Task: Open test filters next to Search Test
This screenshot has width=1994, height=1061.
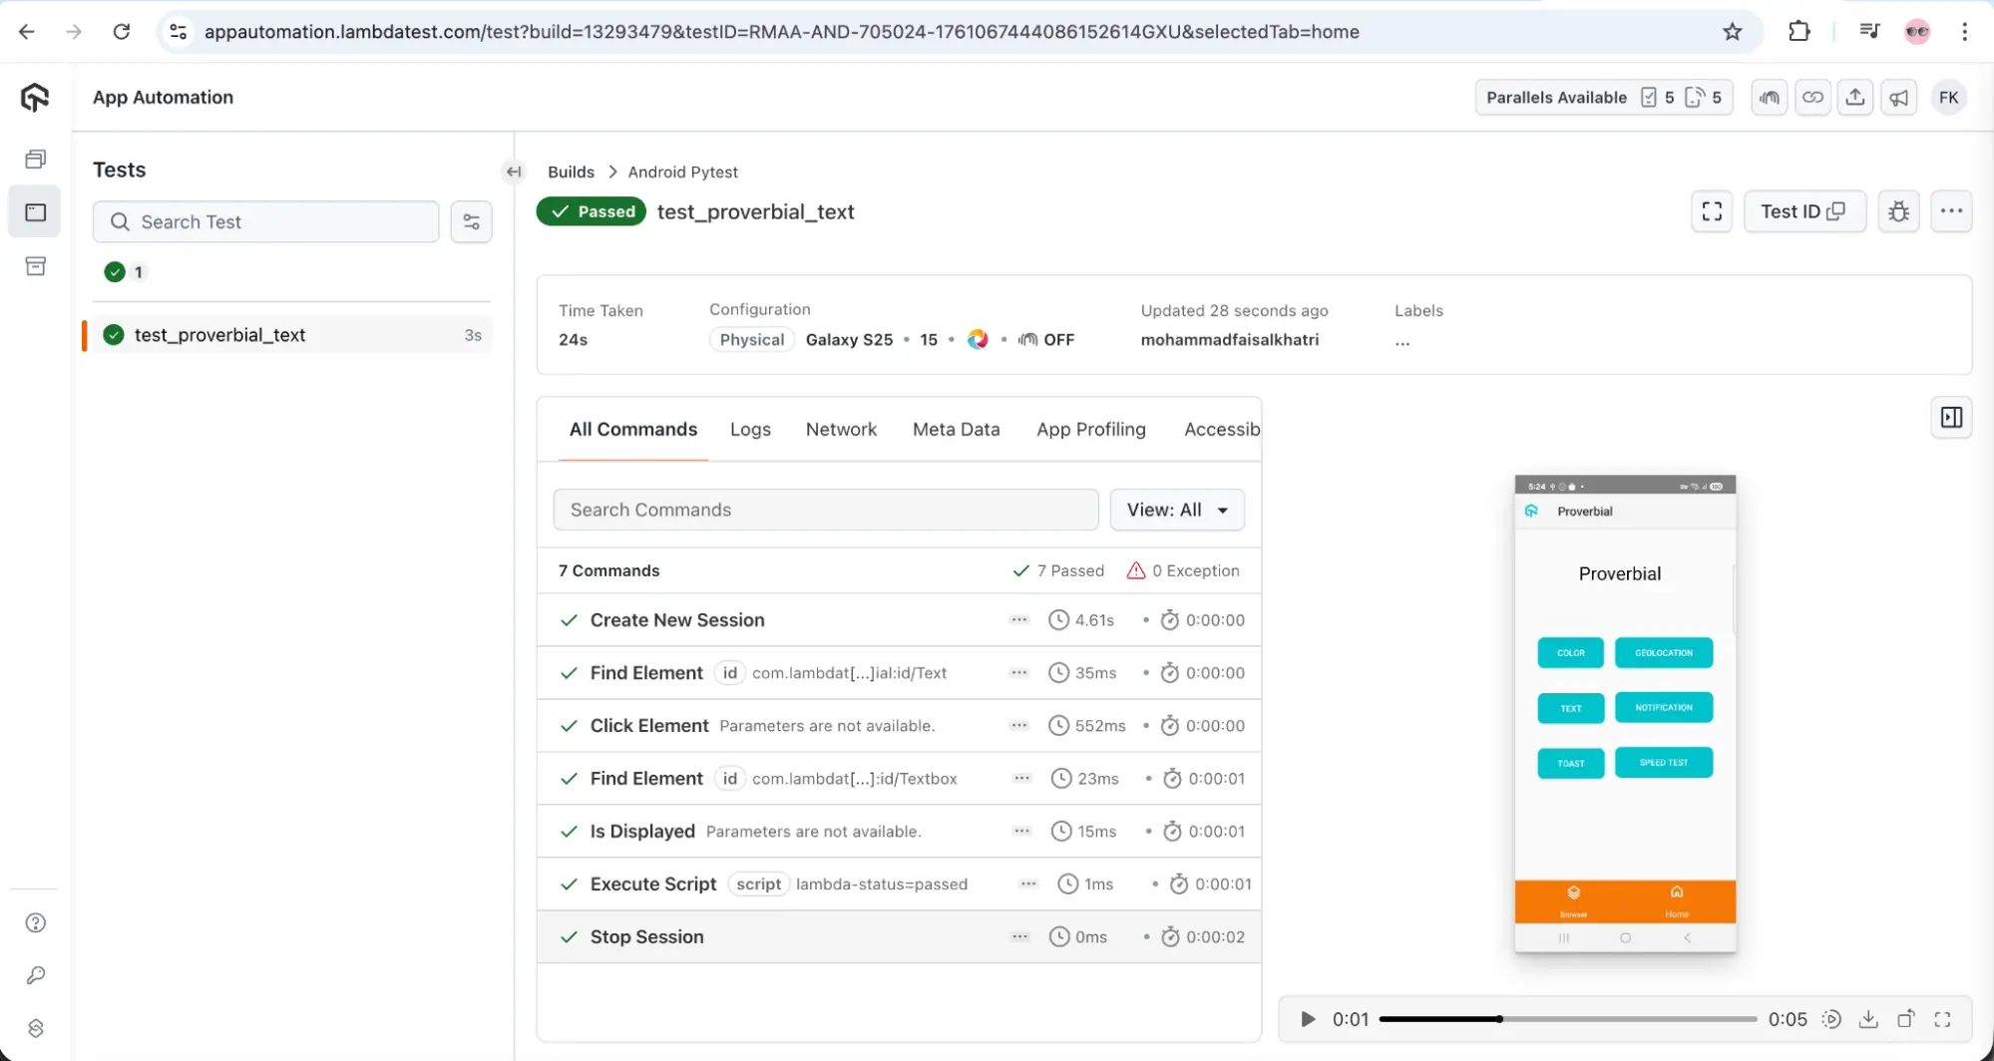Action: [471, 221]
